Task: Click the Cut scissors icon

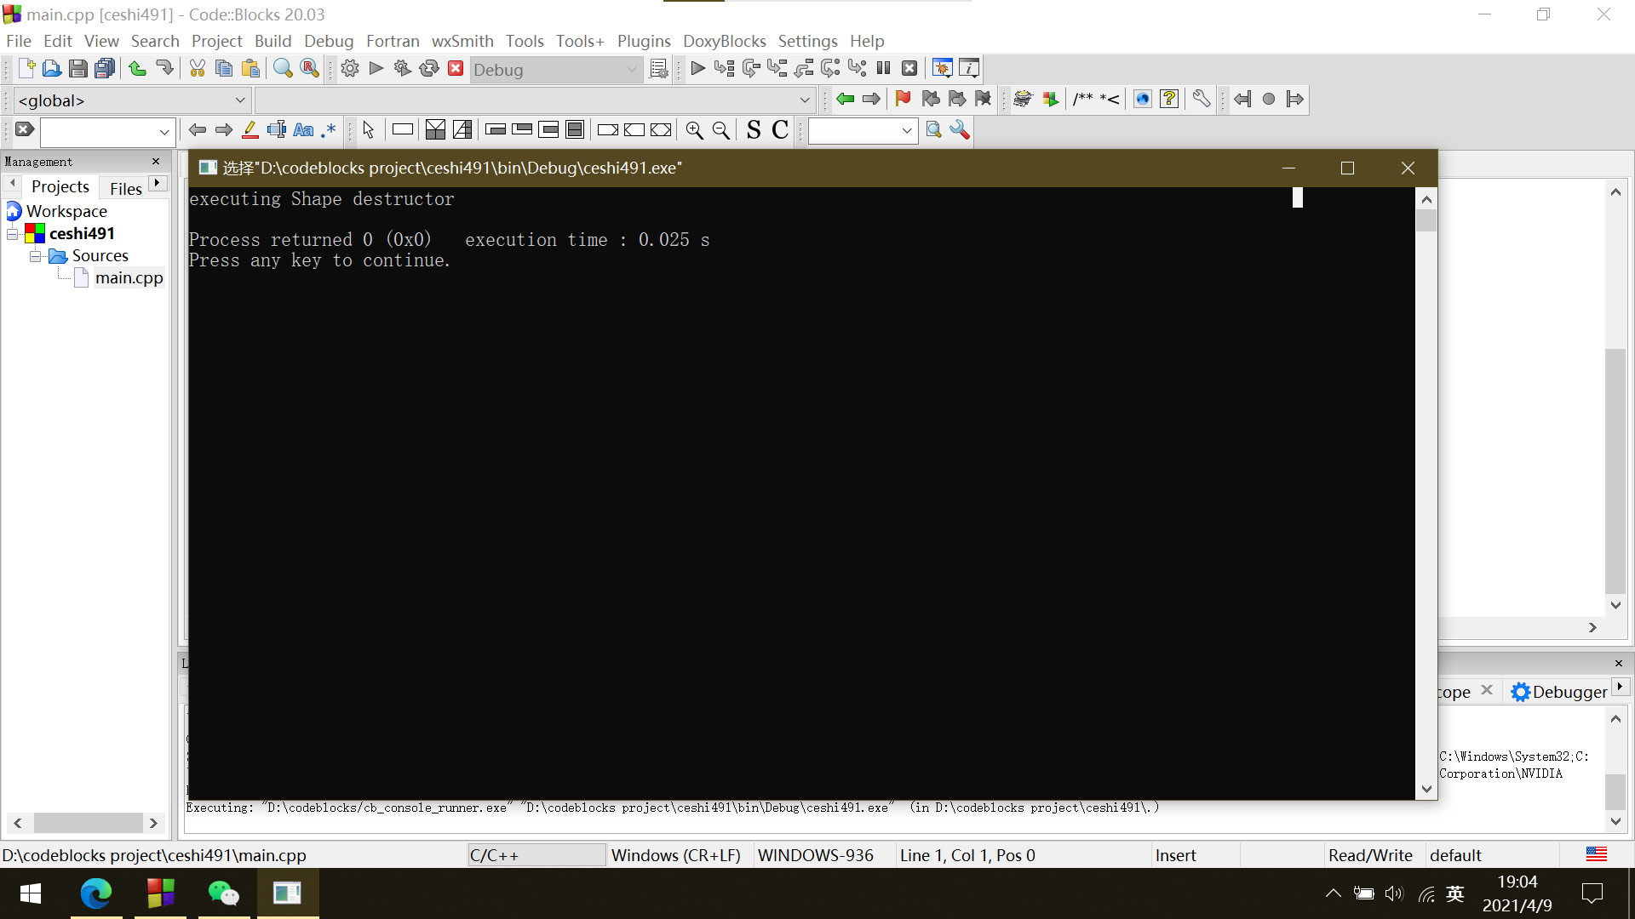Action: click(x=197, y=69)
